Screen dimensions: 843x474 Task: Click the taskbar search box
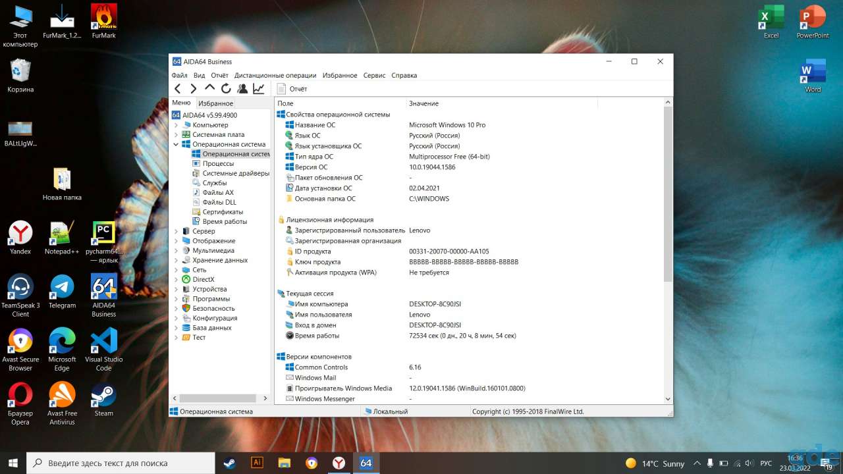[121, 463]
